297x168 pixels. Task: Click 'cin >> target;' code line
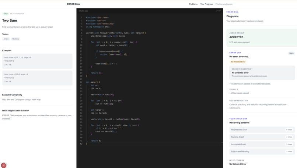point(99,113)
